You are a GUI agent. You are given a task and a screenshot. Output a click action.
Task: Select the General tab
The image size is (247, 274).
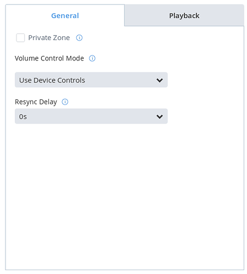pyautogui.click(x=65, y=15)
